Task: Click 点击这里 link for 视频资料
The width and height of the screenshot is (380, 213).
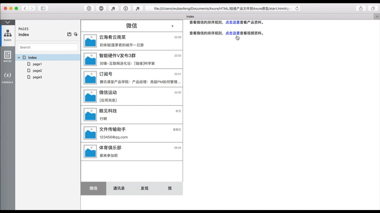Action: (x=232, y=33)
